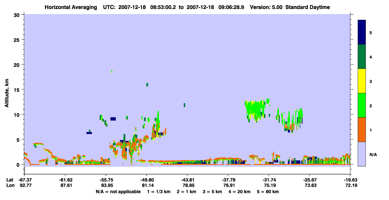Click the 'Lat' row label
Image resolution: width=389 pixels, height=200 pixels.
10,180
